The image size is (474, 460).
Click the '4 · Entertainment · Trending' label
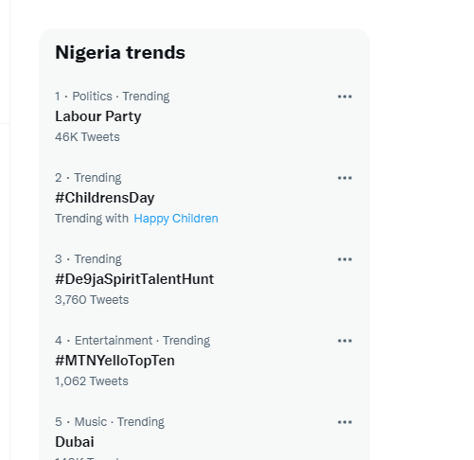click(132, 341)
